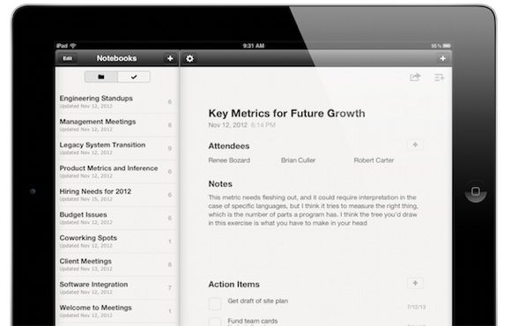
Task: Switch to checkmark tasks segment
Action: tap(134, 77)
